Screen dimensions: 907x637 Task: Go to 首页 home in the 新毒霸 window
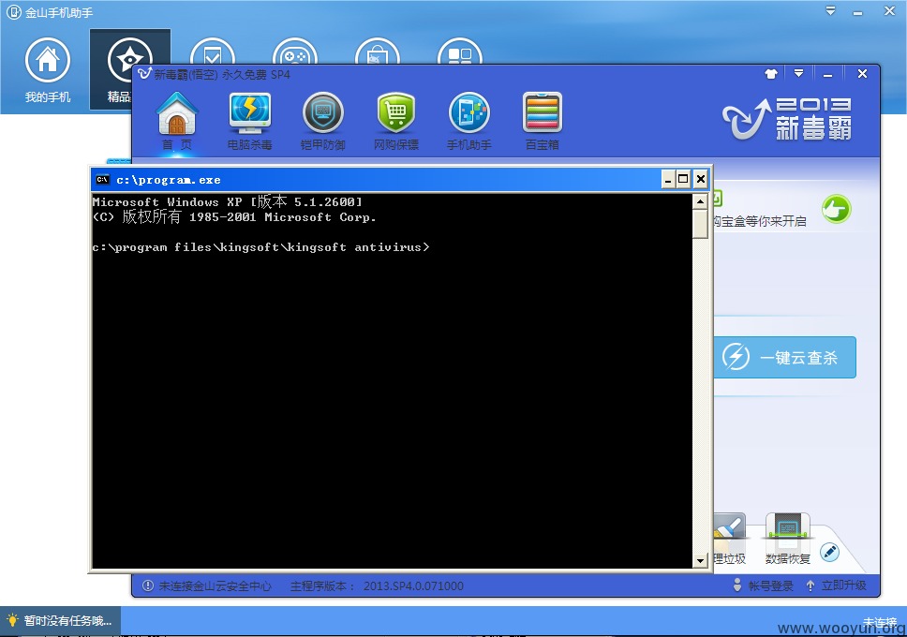tap(177, 122)
